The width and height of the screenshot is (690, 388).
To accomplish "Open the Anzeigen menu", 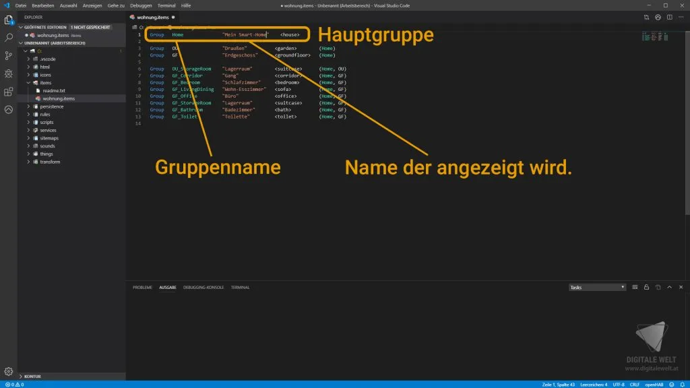I will coord(92,5).
